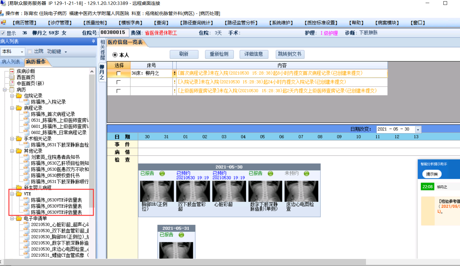Click the 手术相关记录 folder icon
Image resolution: width=460 pixels, height=266 pixels.
(19, 139)
